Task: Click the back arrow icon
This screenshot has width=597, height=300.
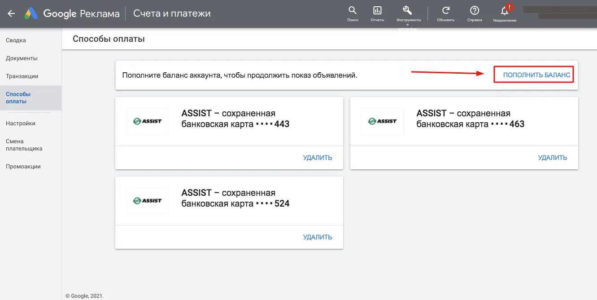Action: [11, 13]
